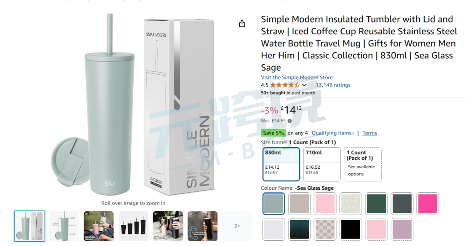Choose 1 Count (Pack of 1) option

[362, 164]
